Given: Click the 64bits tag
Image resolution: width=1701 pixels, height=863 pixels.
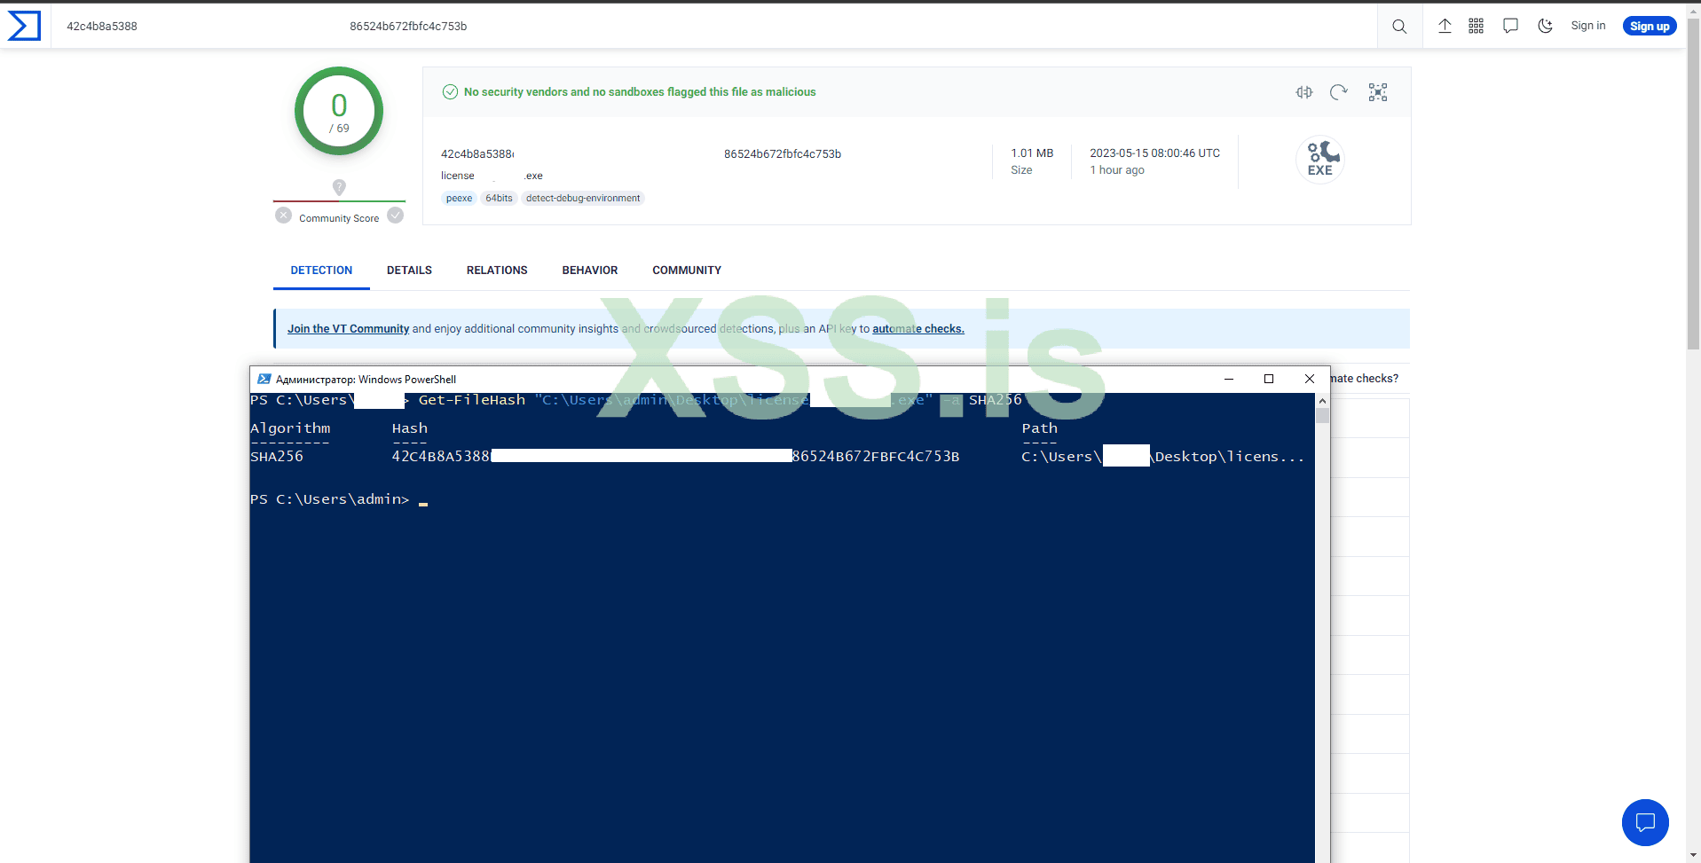Looking at the screenshot, I should pyautogui.click(x=499, y=199).
